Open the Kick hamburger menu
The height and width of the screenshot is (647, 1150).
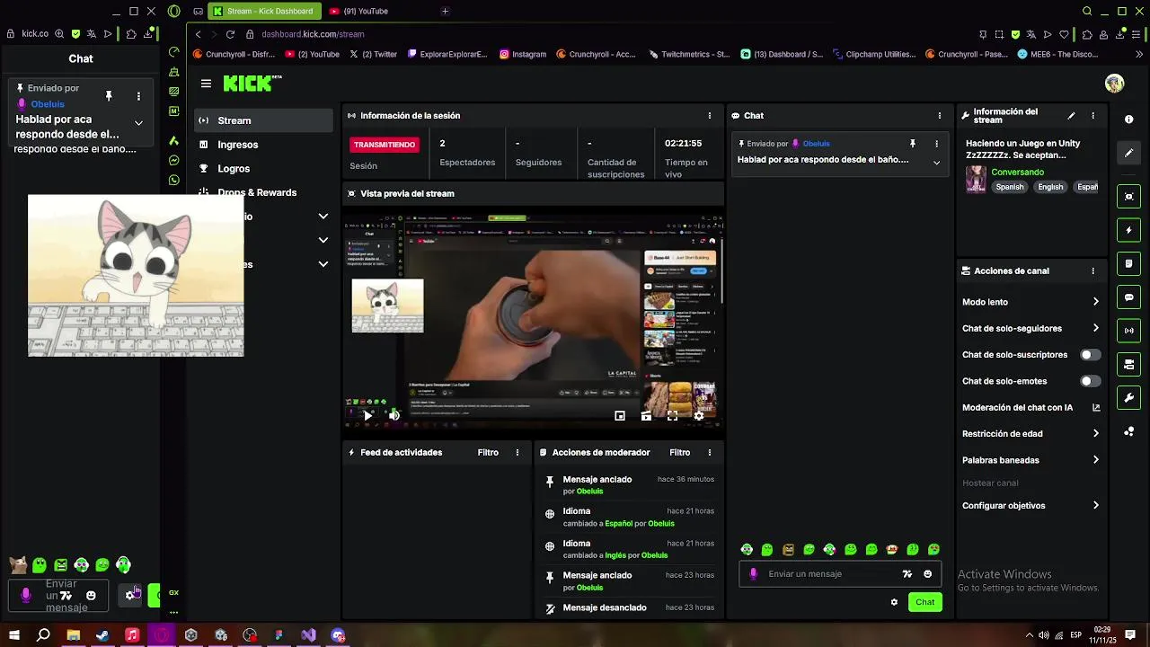point(206,84)
